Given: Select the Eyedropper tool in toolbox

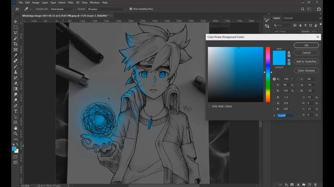Looking at the screenshot, I should coord(16,55).
